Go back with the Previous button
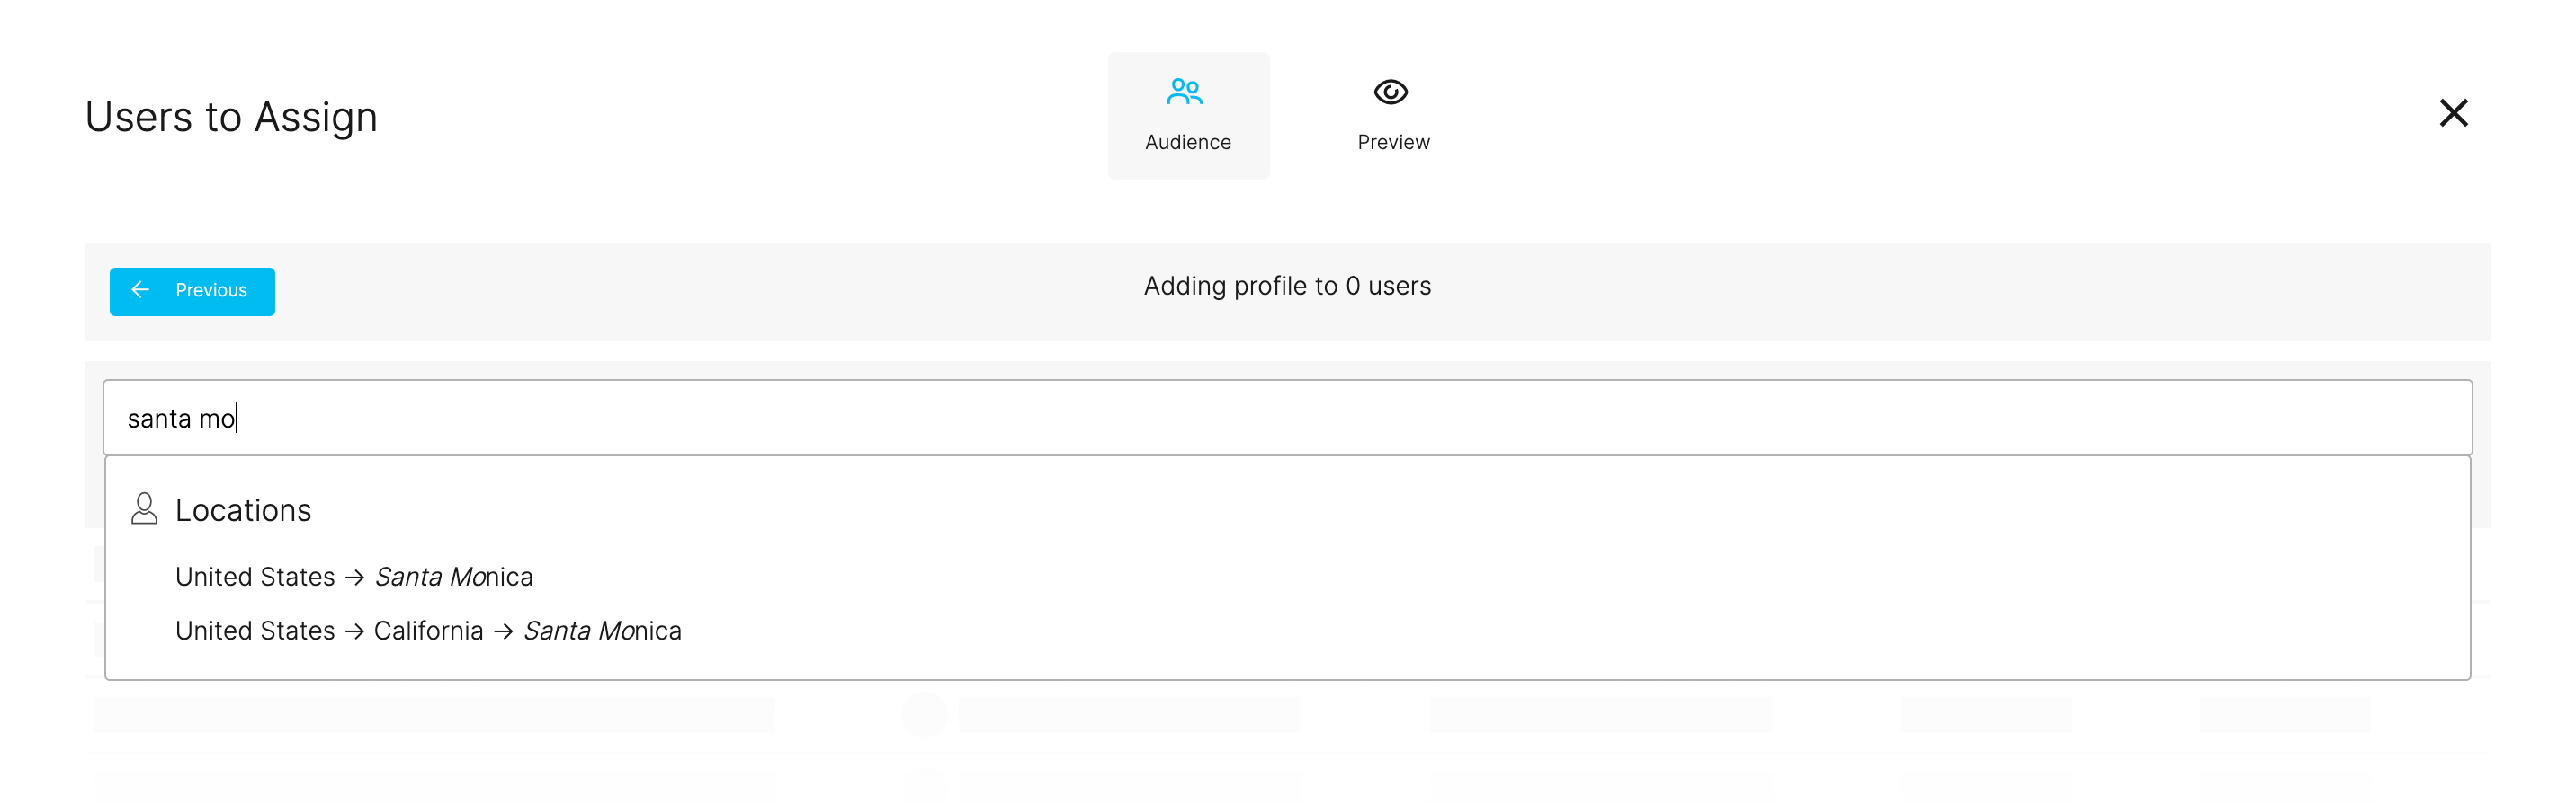Viewport: 2576px width, 803px height. (x=192, y=292)
